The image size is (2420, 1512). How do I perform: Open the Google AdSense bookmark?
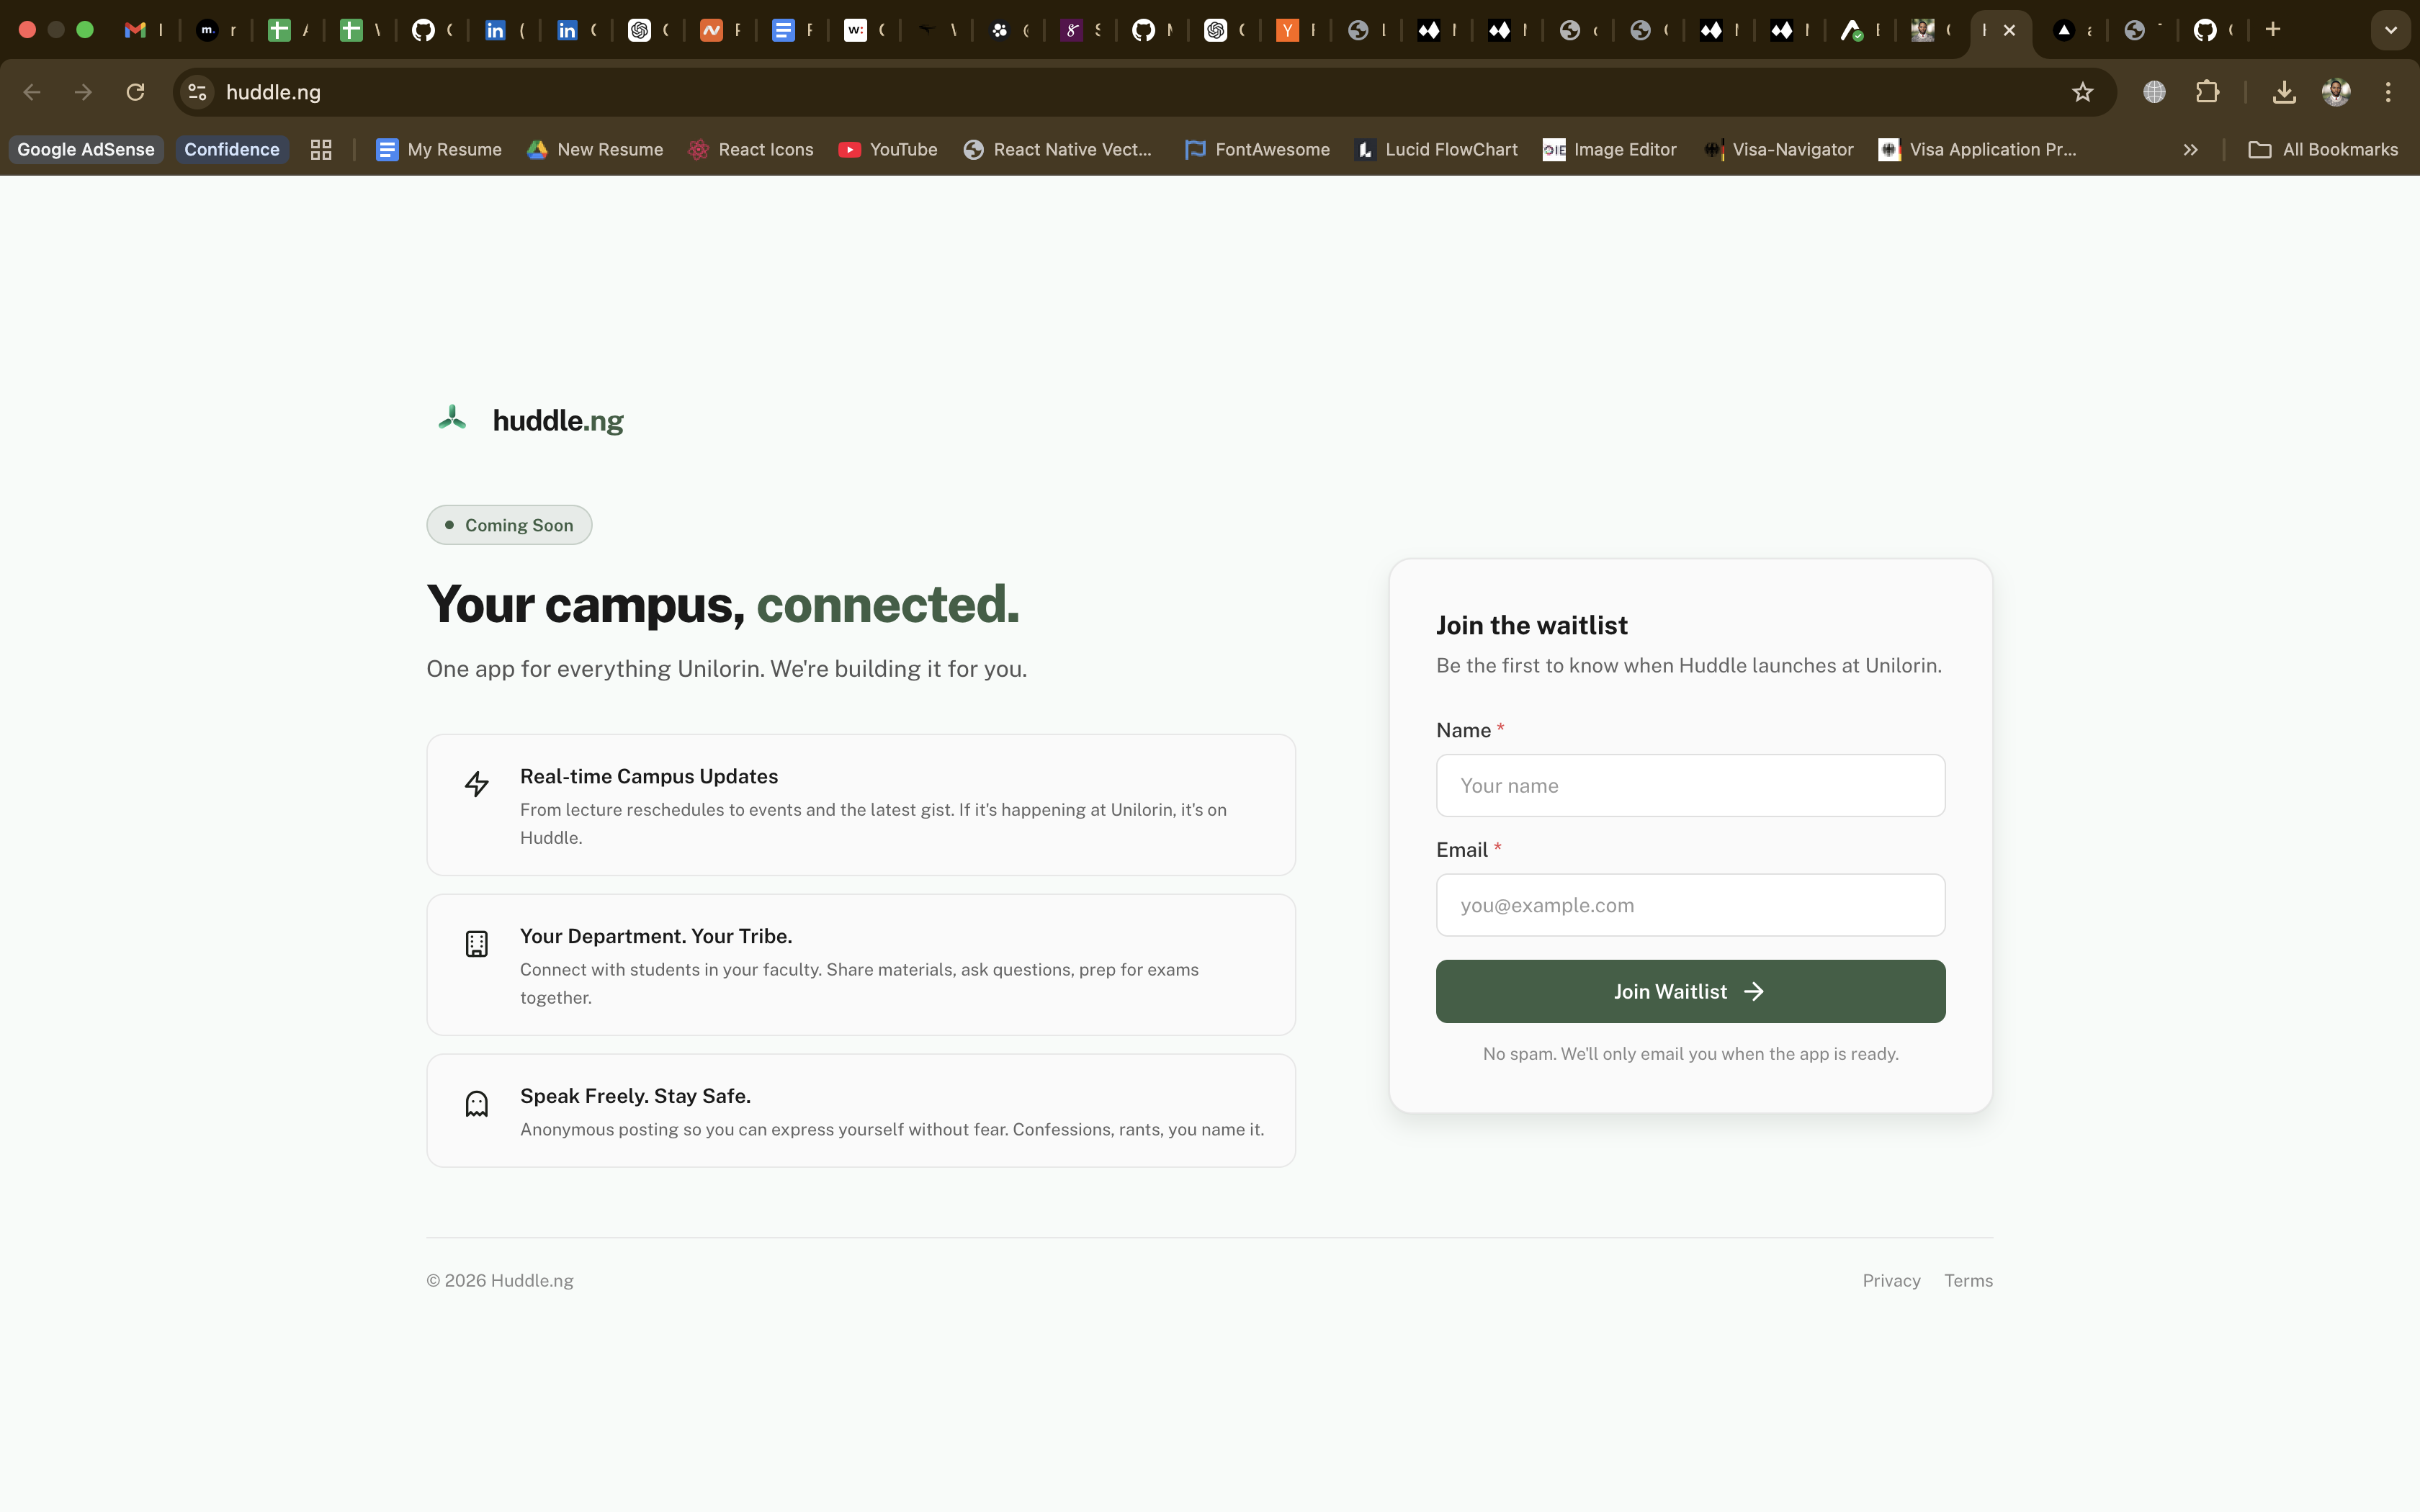tap(86, 150)
